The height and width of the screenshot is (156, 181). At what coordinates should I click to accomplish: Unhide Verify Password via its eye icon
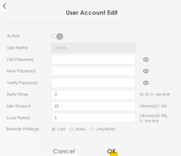click(x=146, y=83)
